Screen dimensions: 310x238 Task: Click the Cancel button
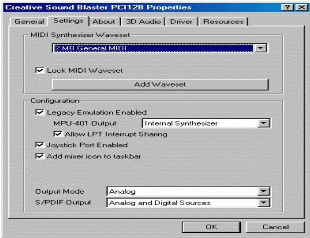pos(275,227)
